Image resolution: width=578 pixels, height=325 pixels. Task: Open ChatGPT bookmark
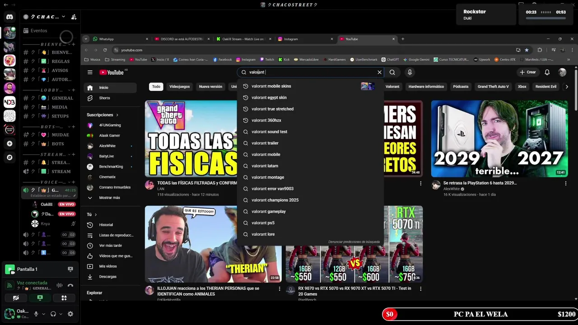coord(390,60)
